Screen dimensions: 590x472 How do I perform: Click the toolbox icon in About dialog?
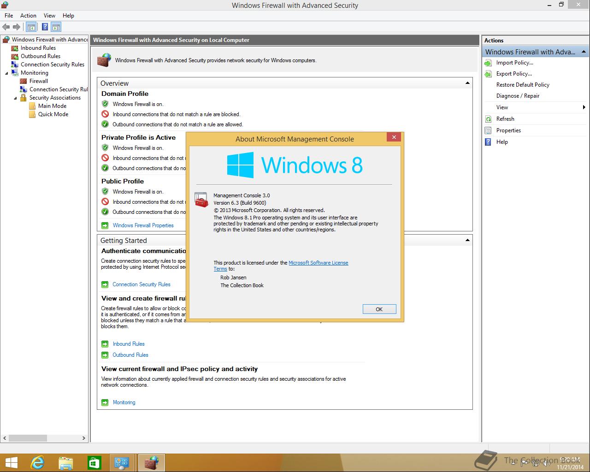201,200
